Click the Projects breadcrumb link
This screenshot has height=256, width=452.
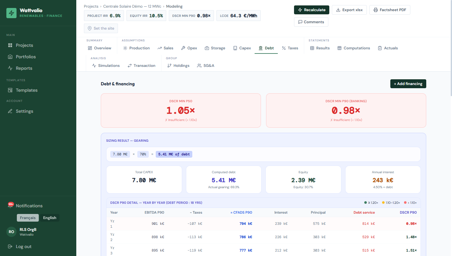click(91, 6)
